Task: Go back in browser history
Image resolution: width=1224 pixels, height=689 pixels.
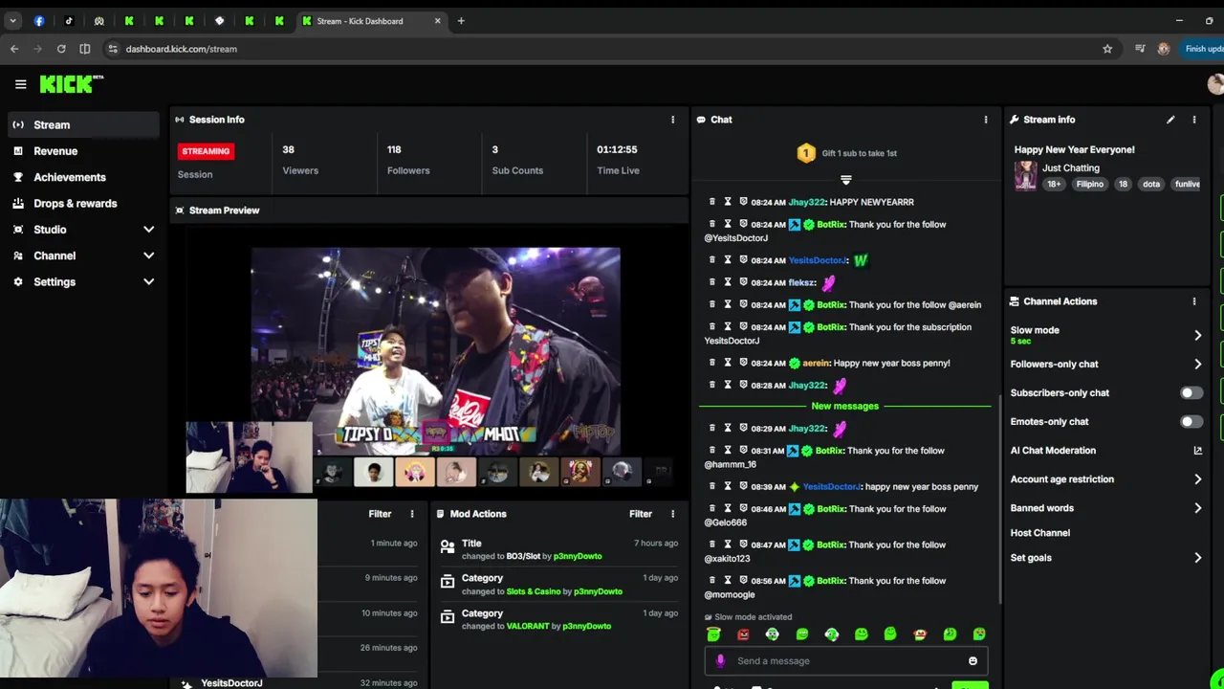Action: tap(14, 49)
